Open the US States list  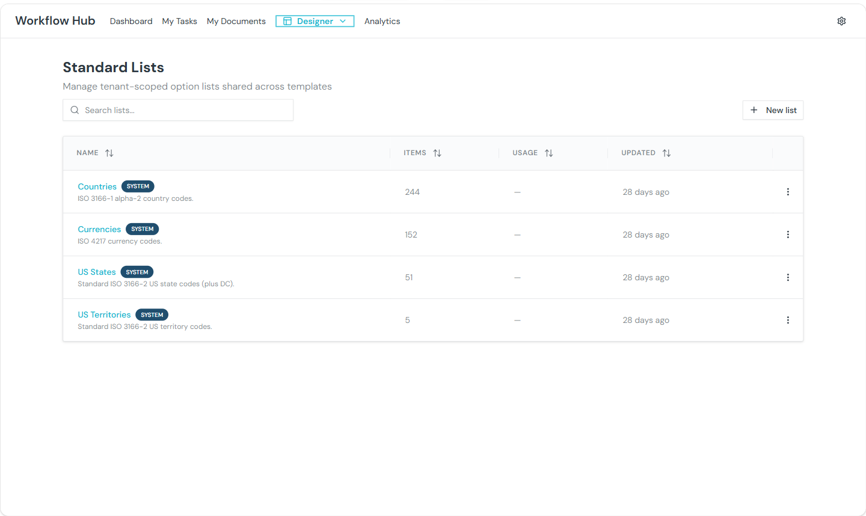point(97,272)
